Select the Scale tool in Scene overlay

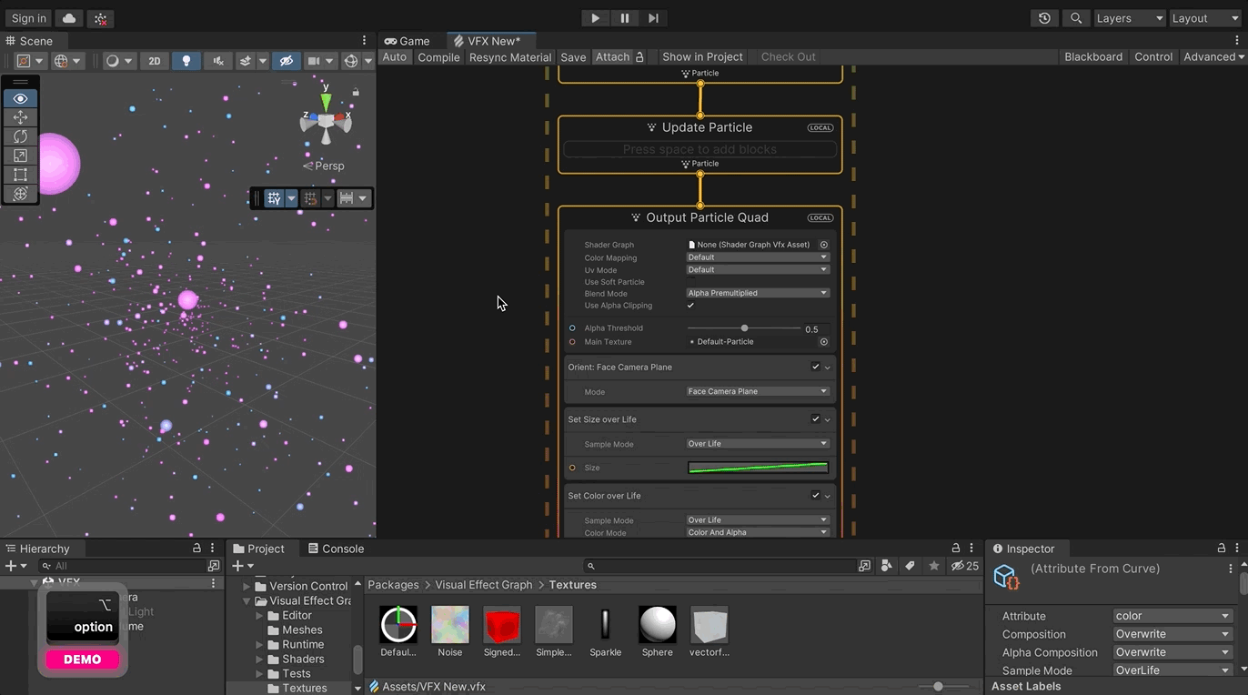click(x=20, y=156)
